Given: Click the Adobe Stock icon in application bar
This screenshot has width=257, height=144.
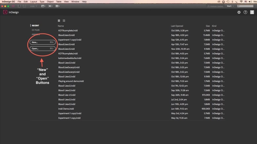Looking at the screenshot, I should coord(24,6).
